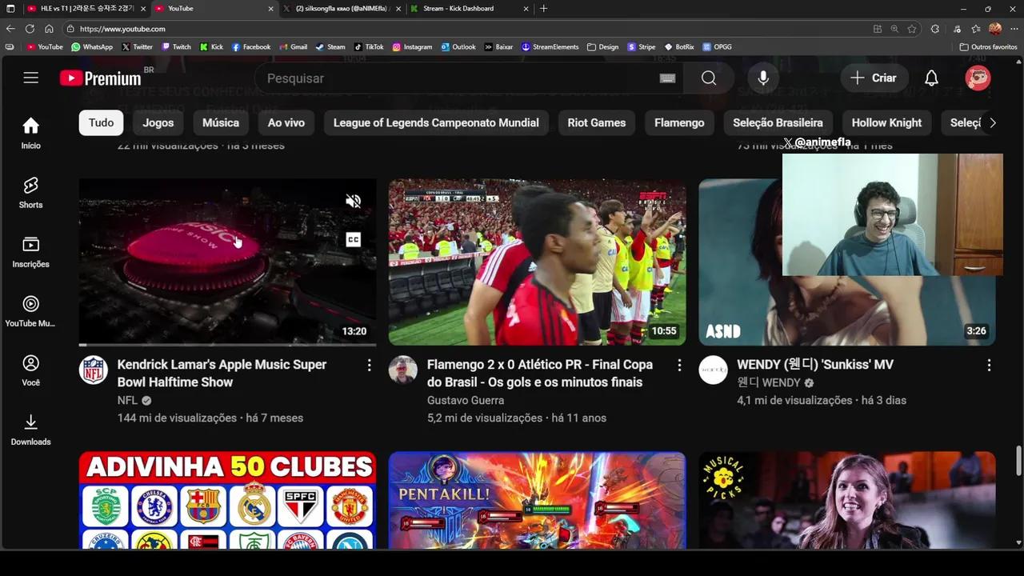The image size is (1024, 576).
Task: Select the Flamengo filter chip
Action: 679,122
